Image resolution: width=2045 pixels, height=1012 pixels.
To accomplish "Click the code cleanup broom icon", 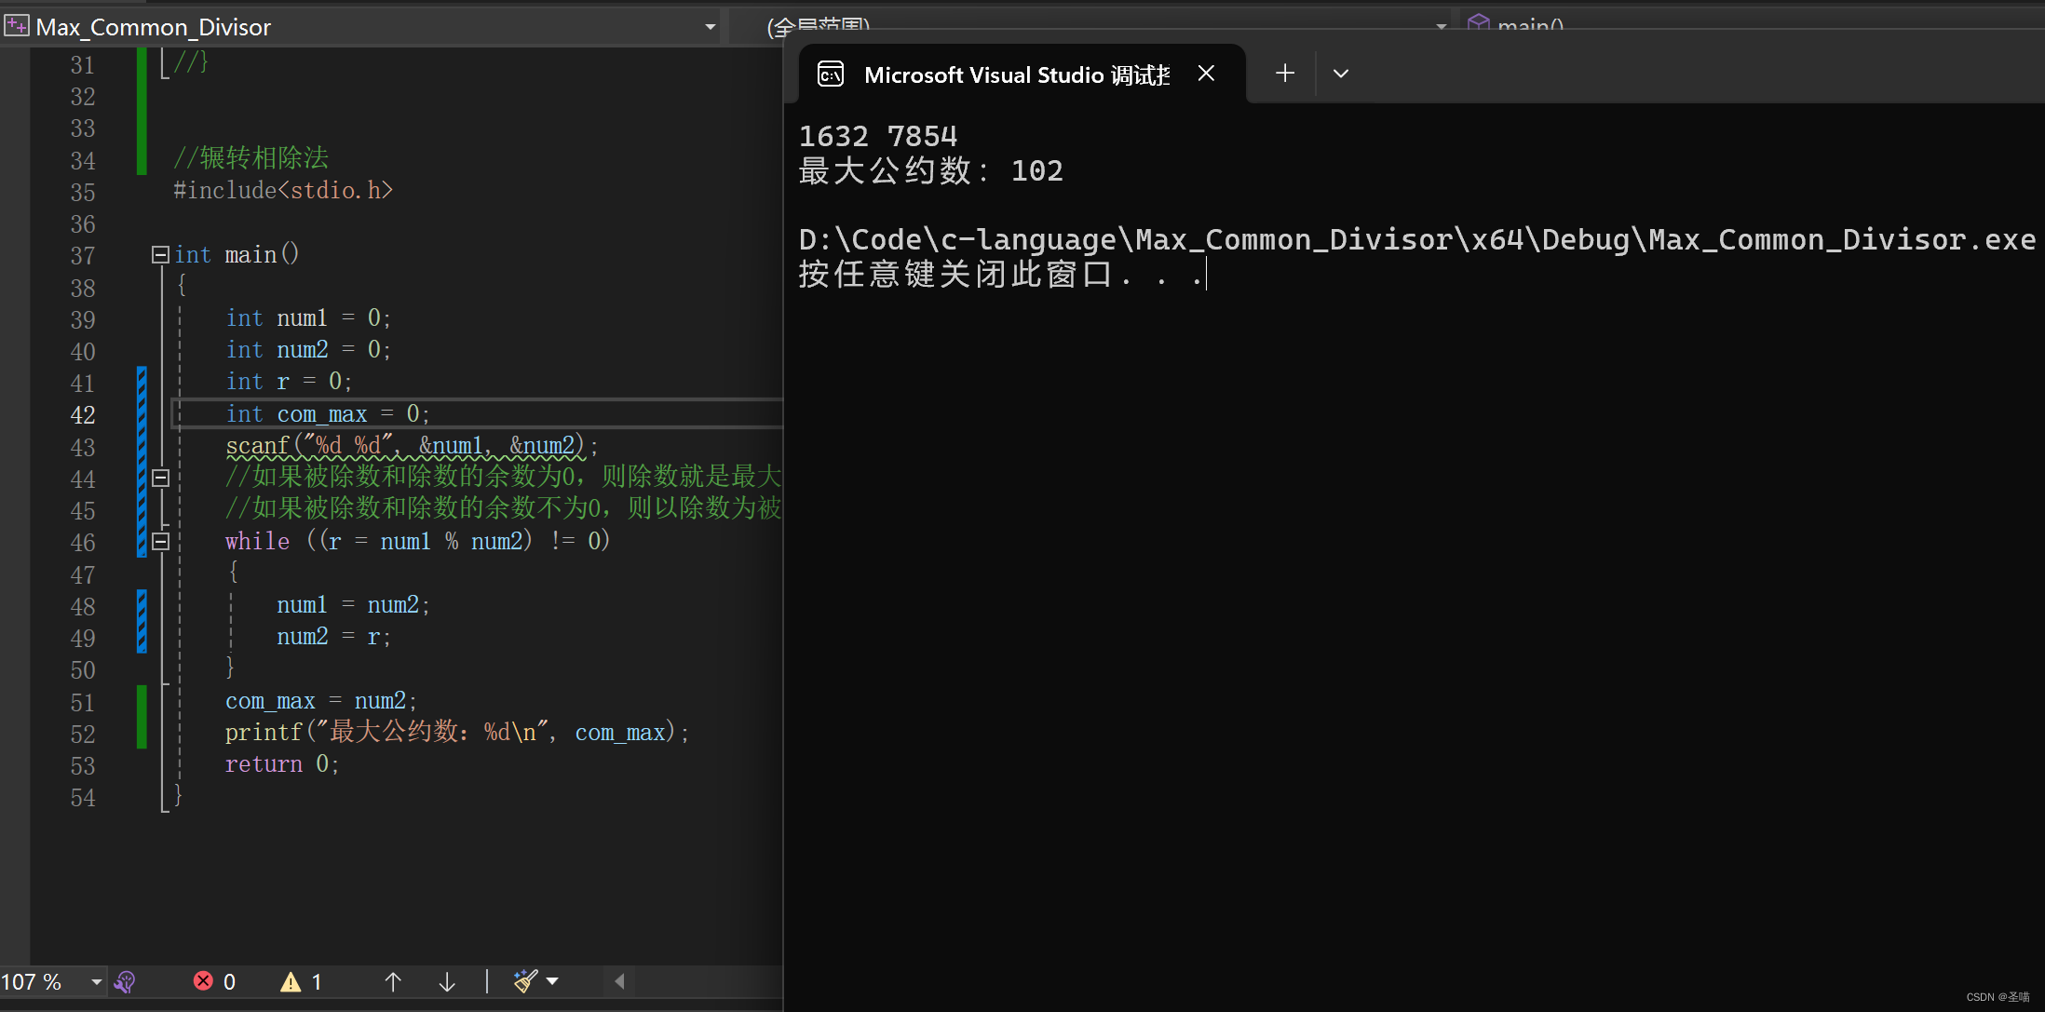I will pyautogui.click(x=525, y=980).
